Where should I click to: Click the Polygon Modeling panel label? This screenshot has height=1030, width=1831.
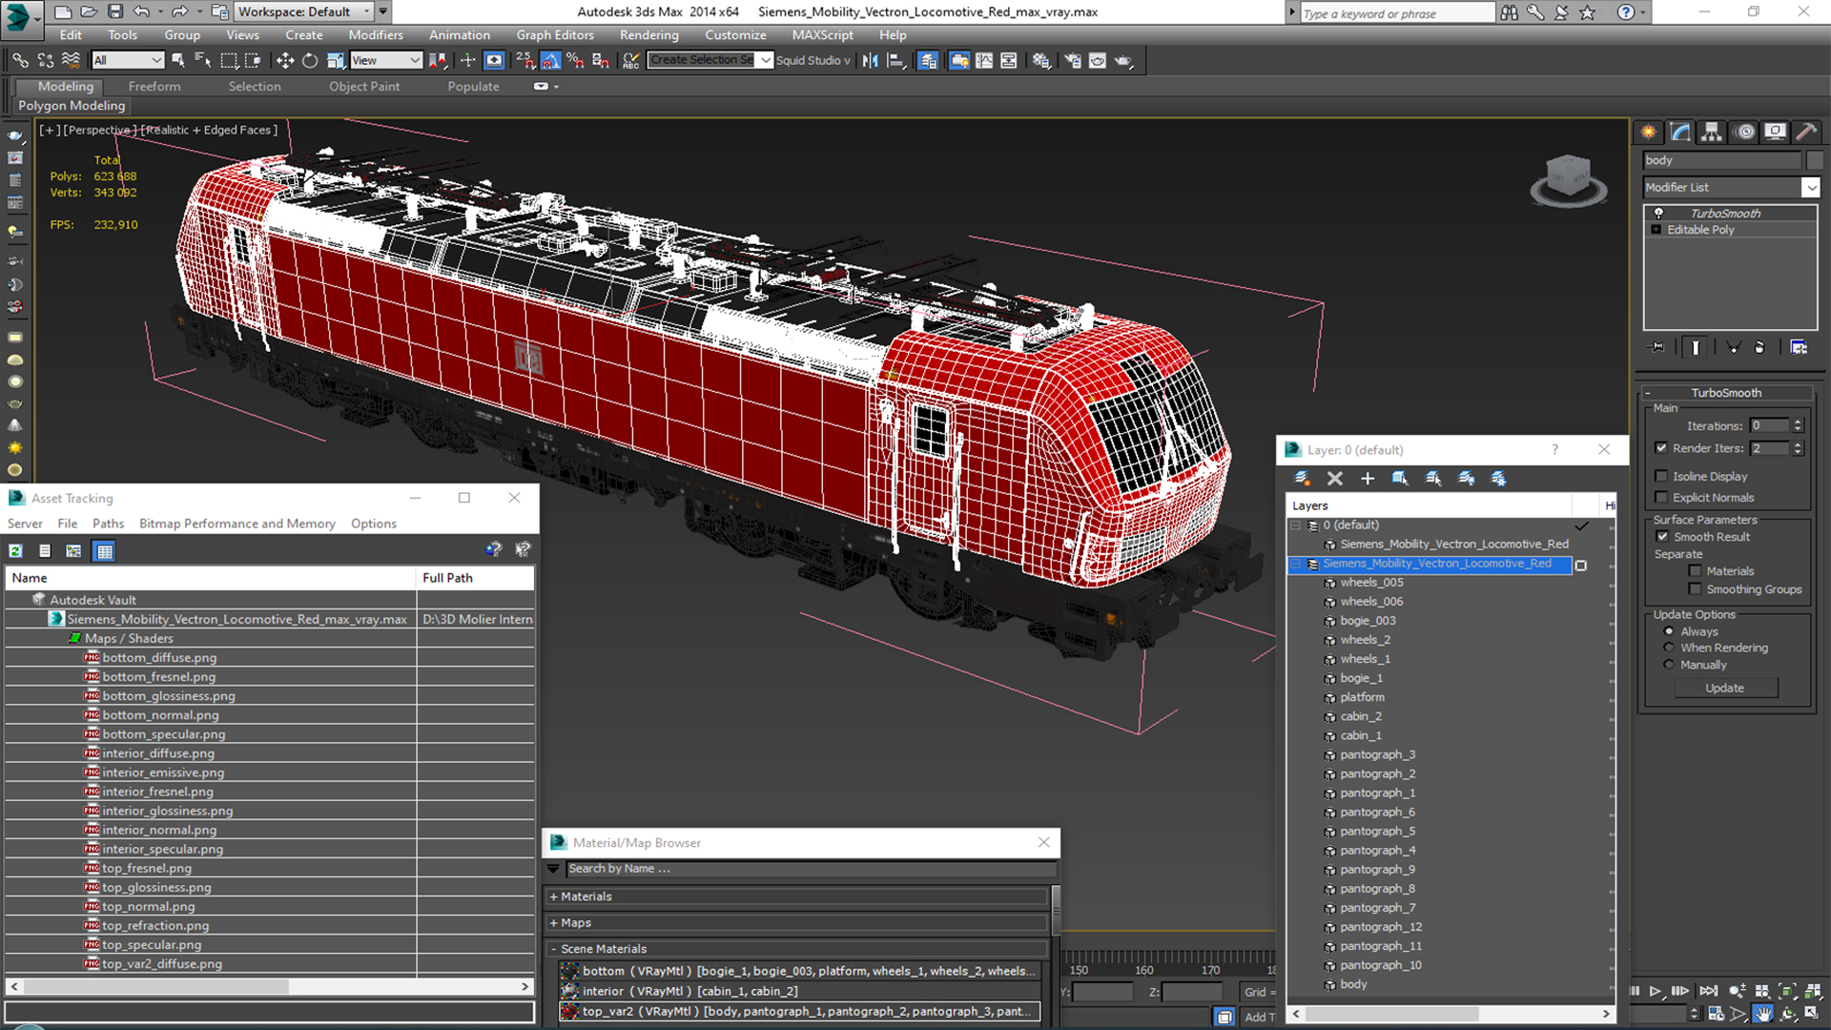pyautogui.click(x=72, y=106)
